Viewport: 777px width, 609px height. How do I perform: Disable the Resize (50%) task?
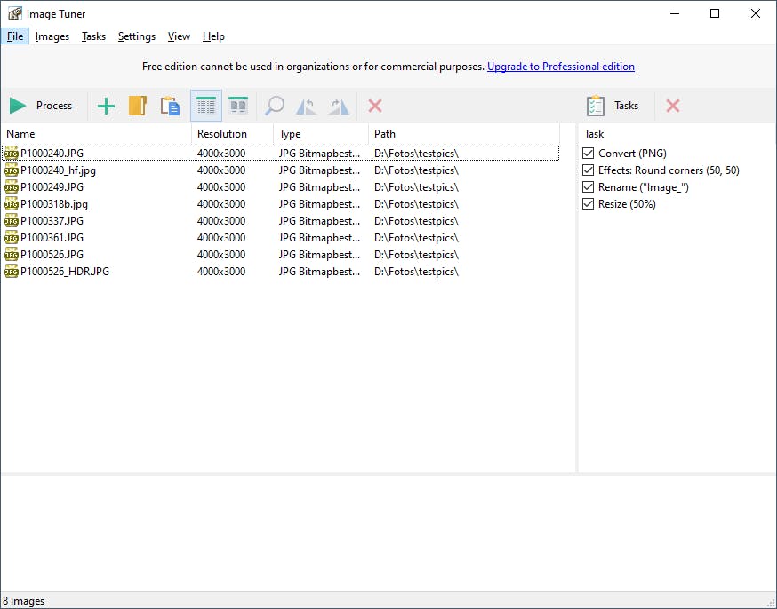click(x=588, y=204)
